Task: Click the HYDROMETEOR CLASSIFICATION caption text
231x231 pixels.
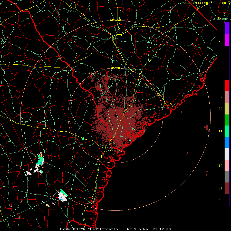Action: click(90, 229)
